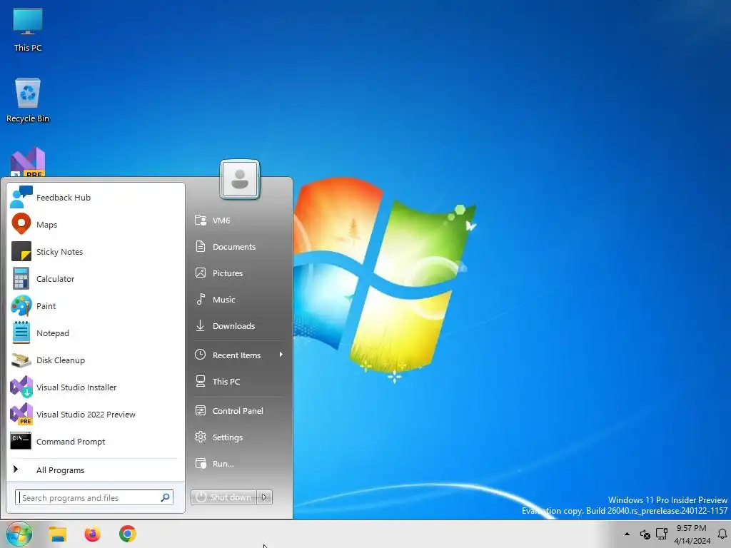The height and width of the screenshot is (548, 731).
Task: Open Disk Cleanup from Start menu
Action: 95,360
